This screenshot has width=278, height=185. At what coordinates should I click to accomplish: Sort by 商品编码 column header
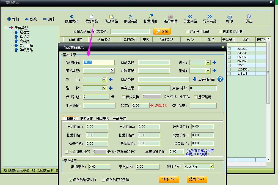(76, 39)
